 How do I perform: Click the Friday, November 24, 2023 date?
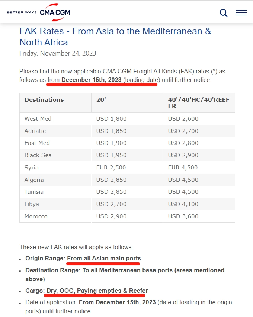58,53
